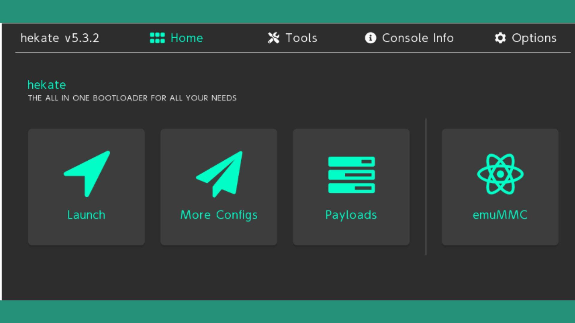Select the Launch label text
The height and width of the screenshot is (323, 575).
(x=86, y=215)
